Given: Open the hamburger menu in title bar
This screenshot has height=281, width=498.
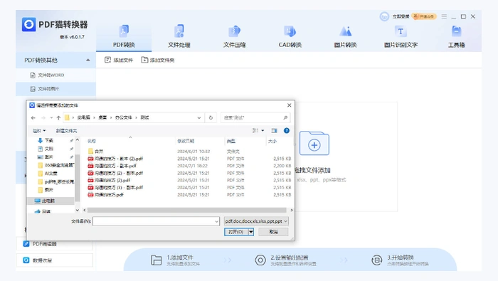Looking at the screenshot, I should tap(444, 16).
